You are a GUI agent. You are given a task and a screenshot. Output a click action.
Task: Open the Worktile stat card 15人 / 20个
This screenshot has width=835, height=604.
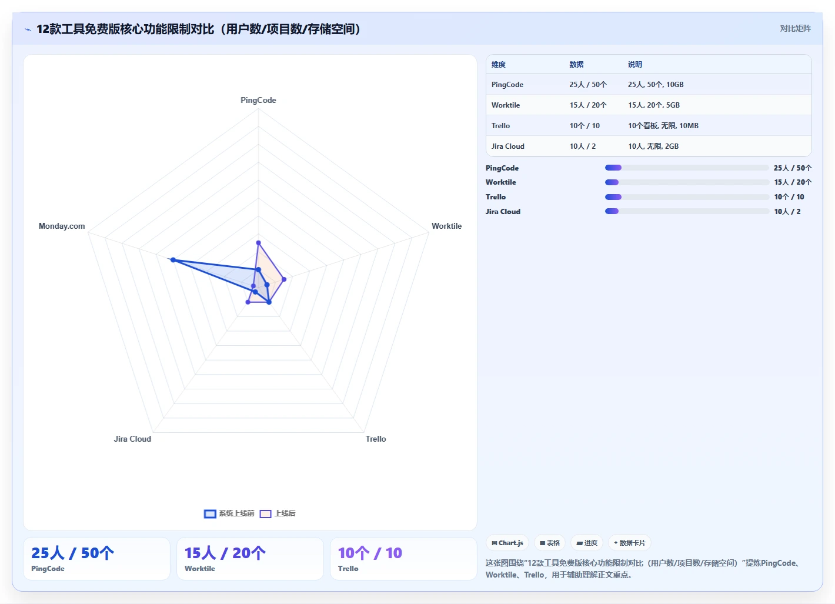tap(250, 559)
